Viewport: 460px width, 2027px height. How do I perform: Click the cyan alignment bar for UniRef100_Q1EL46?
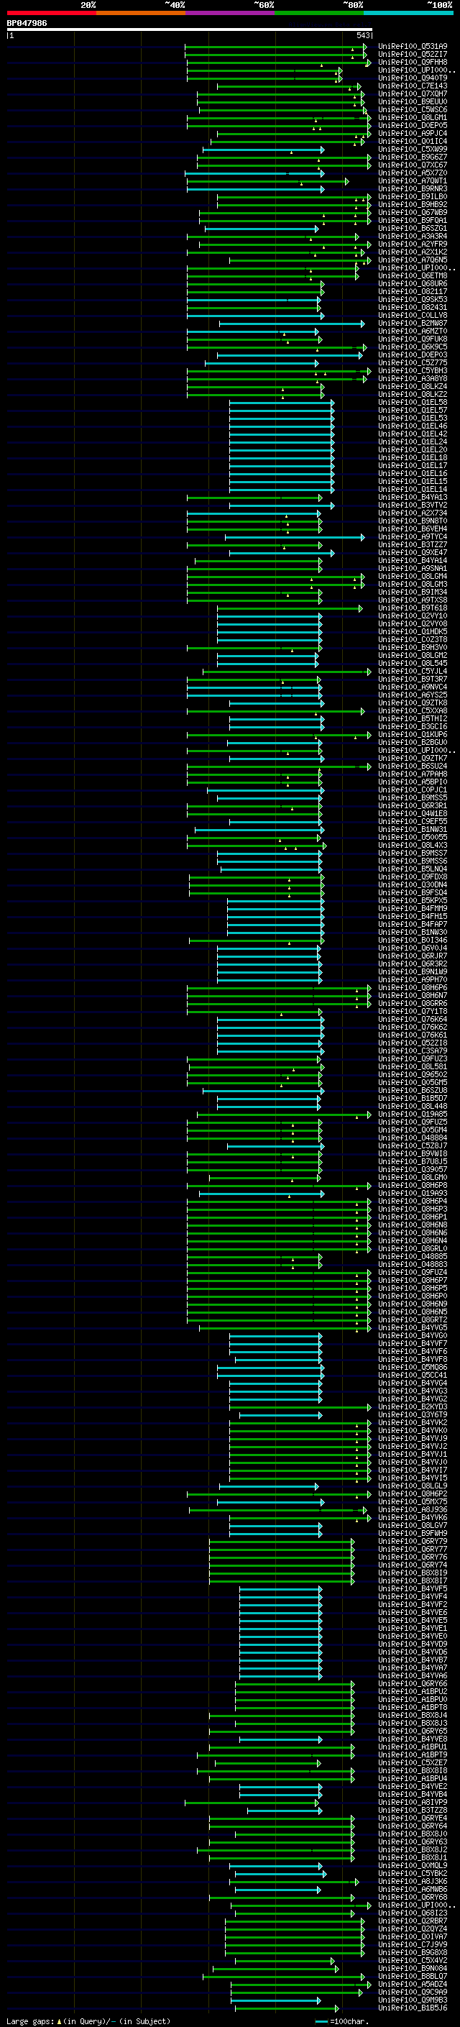(282, 426)
